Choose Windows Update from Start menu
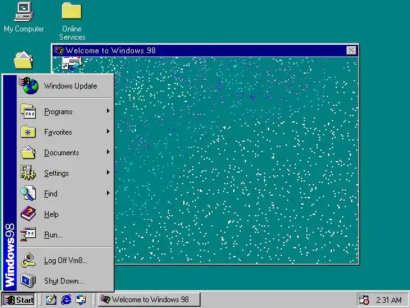This screenshot has width=410, height=308. 65,86
